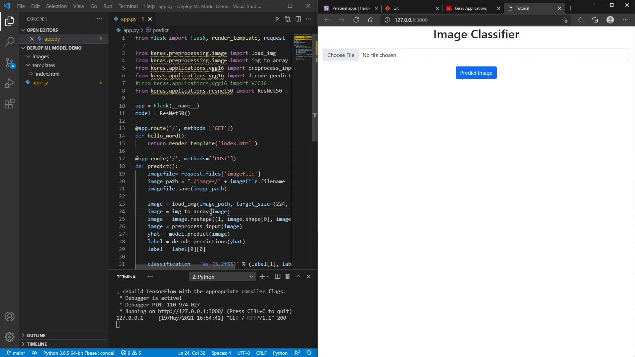Refresh the browser page
The image size is (635, 357).
(356, 20)
